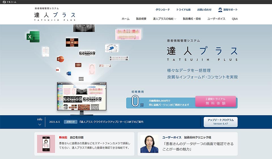272x159 pixels.
Task: Click the remote support headset icon
Action: 220,10
